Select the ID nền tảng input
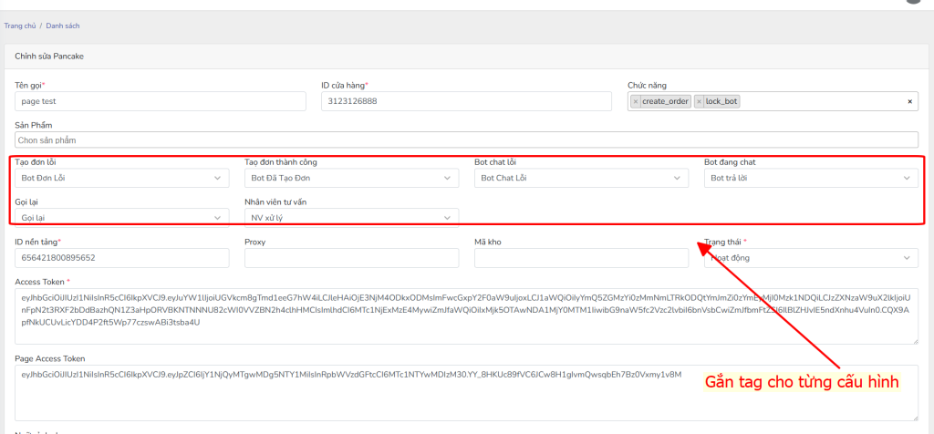Image resolution: width=934 pixels, height=434 pixels. pos(121,258)
